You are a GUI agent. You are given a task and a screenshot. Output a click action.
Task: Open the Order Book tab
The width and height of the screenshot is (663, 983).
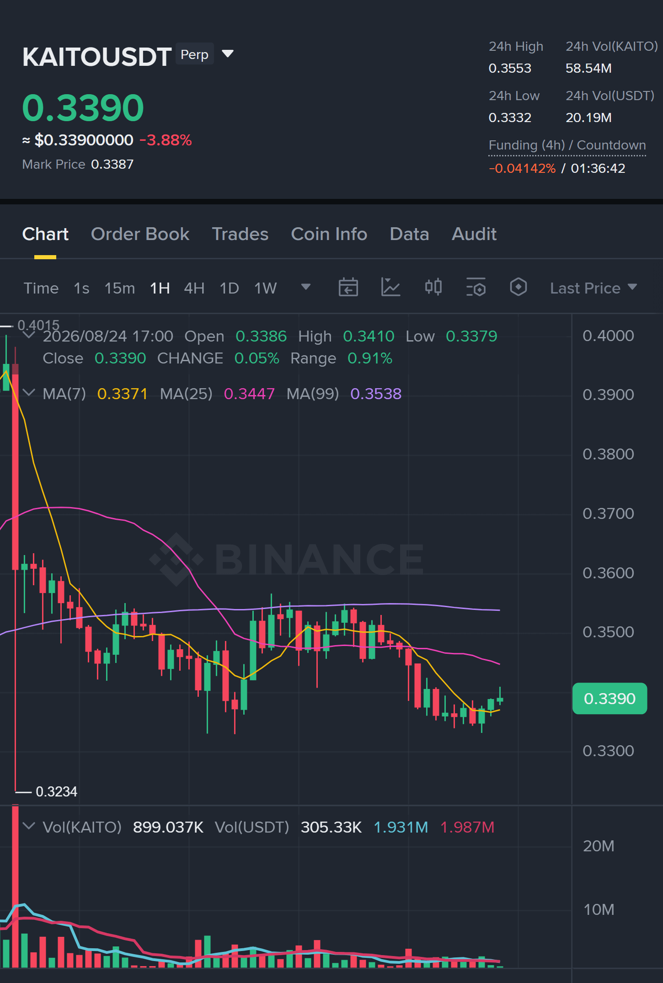(140, 234)
